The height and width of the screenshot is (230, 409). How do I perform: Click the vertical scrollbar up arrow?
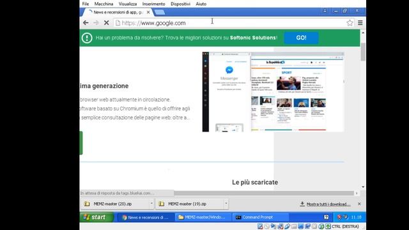tap(363, 33)
